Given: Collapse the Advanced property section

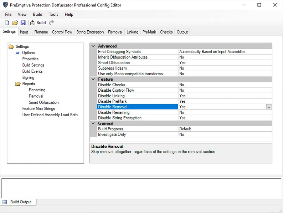Looking at the screenshot, I should pyautogui.click(x=93, y=46).
